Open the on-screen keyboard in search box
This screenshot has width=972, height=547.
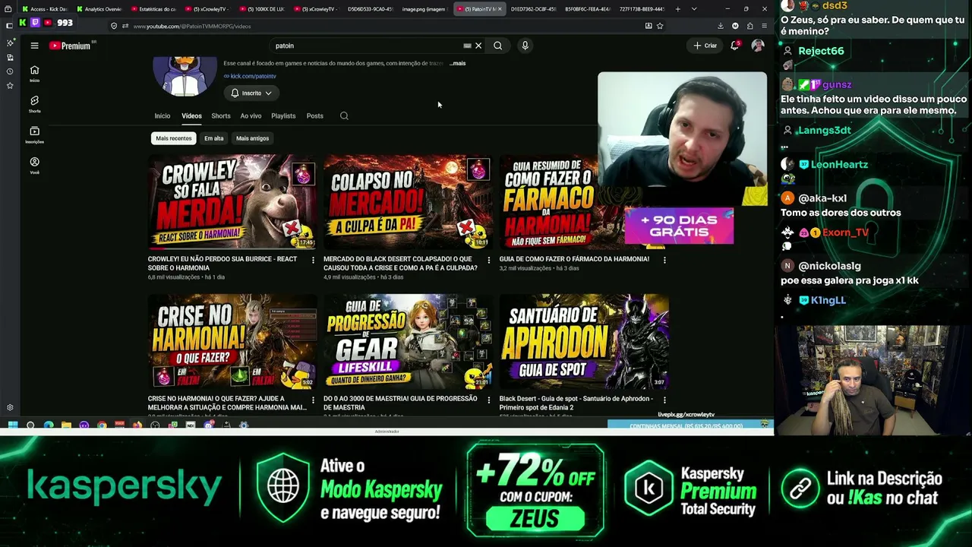467,46
